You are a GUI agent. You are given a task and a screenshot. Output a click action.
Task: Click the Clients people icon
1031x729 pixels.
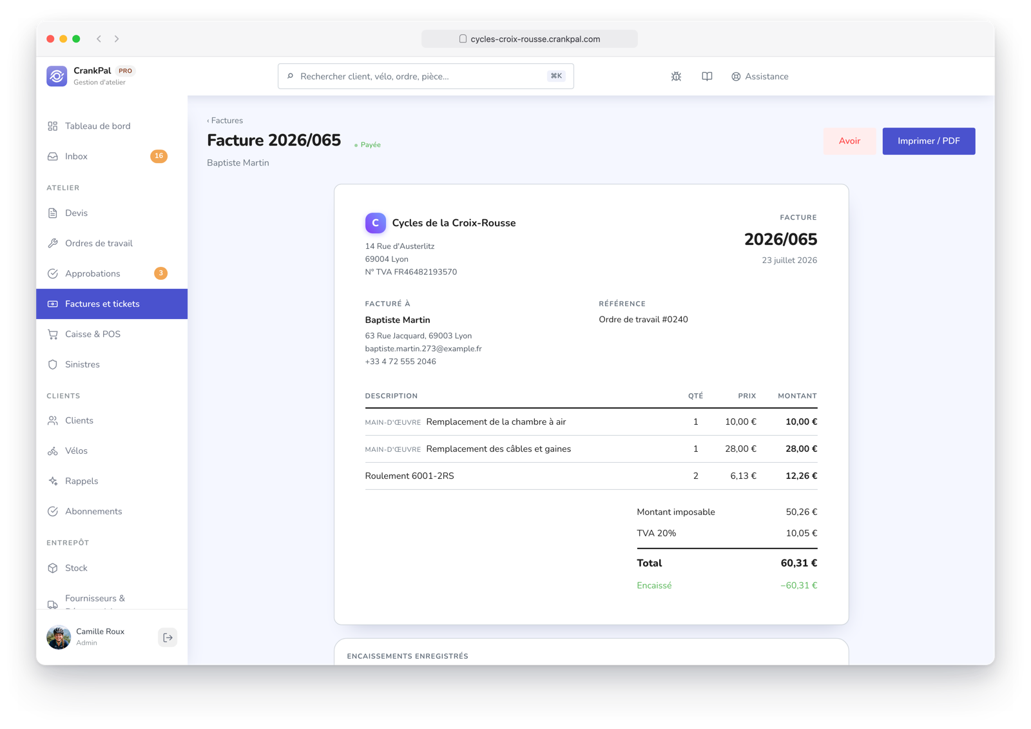[53, 420]
